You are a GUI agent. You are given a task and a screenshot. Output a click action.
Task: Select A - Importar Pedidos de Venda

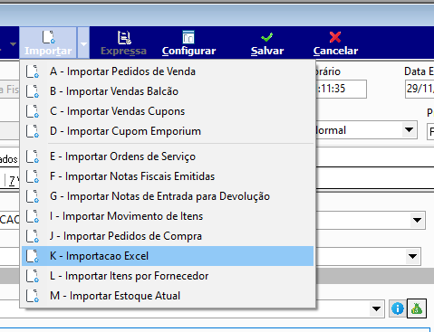(168, 71)
